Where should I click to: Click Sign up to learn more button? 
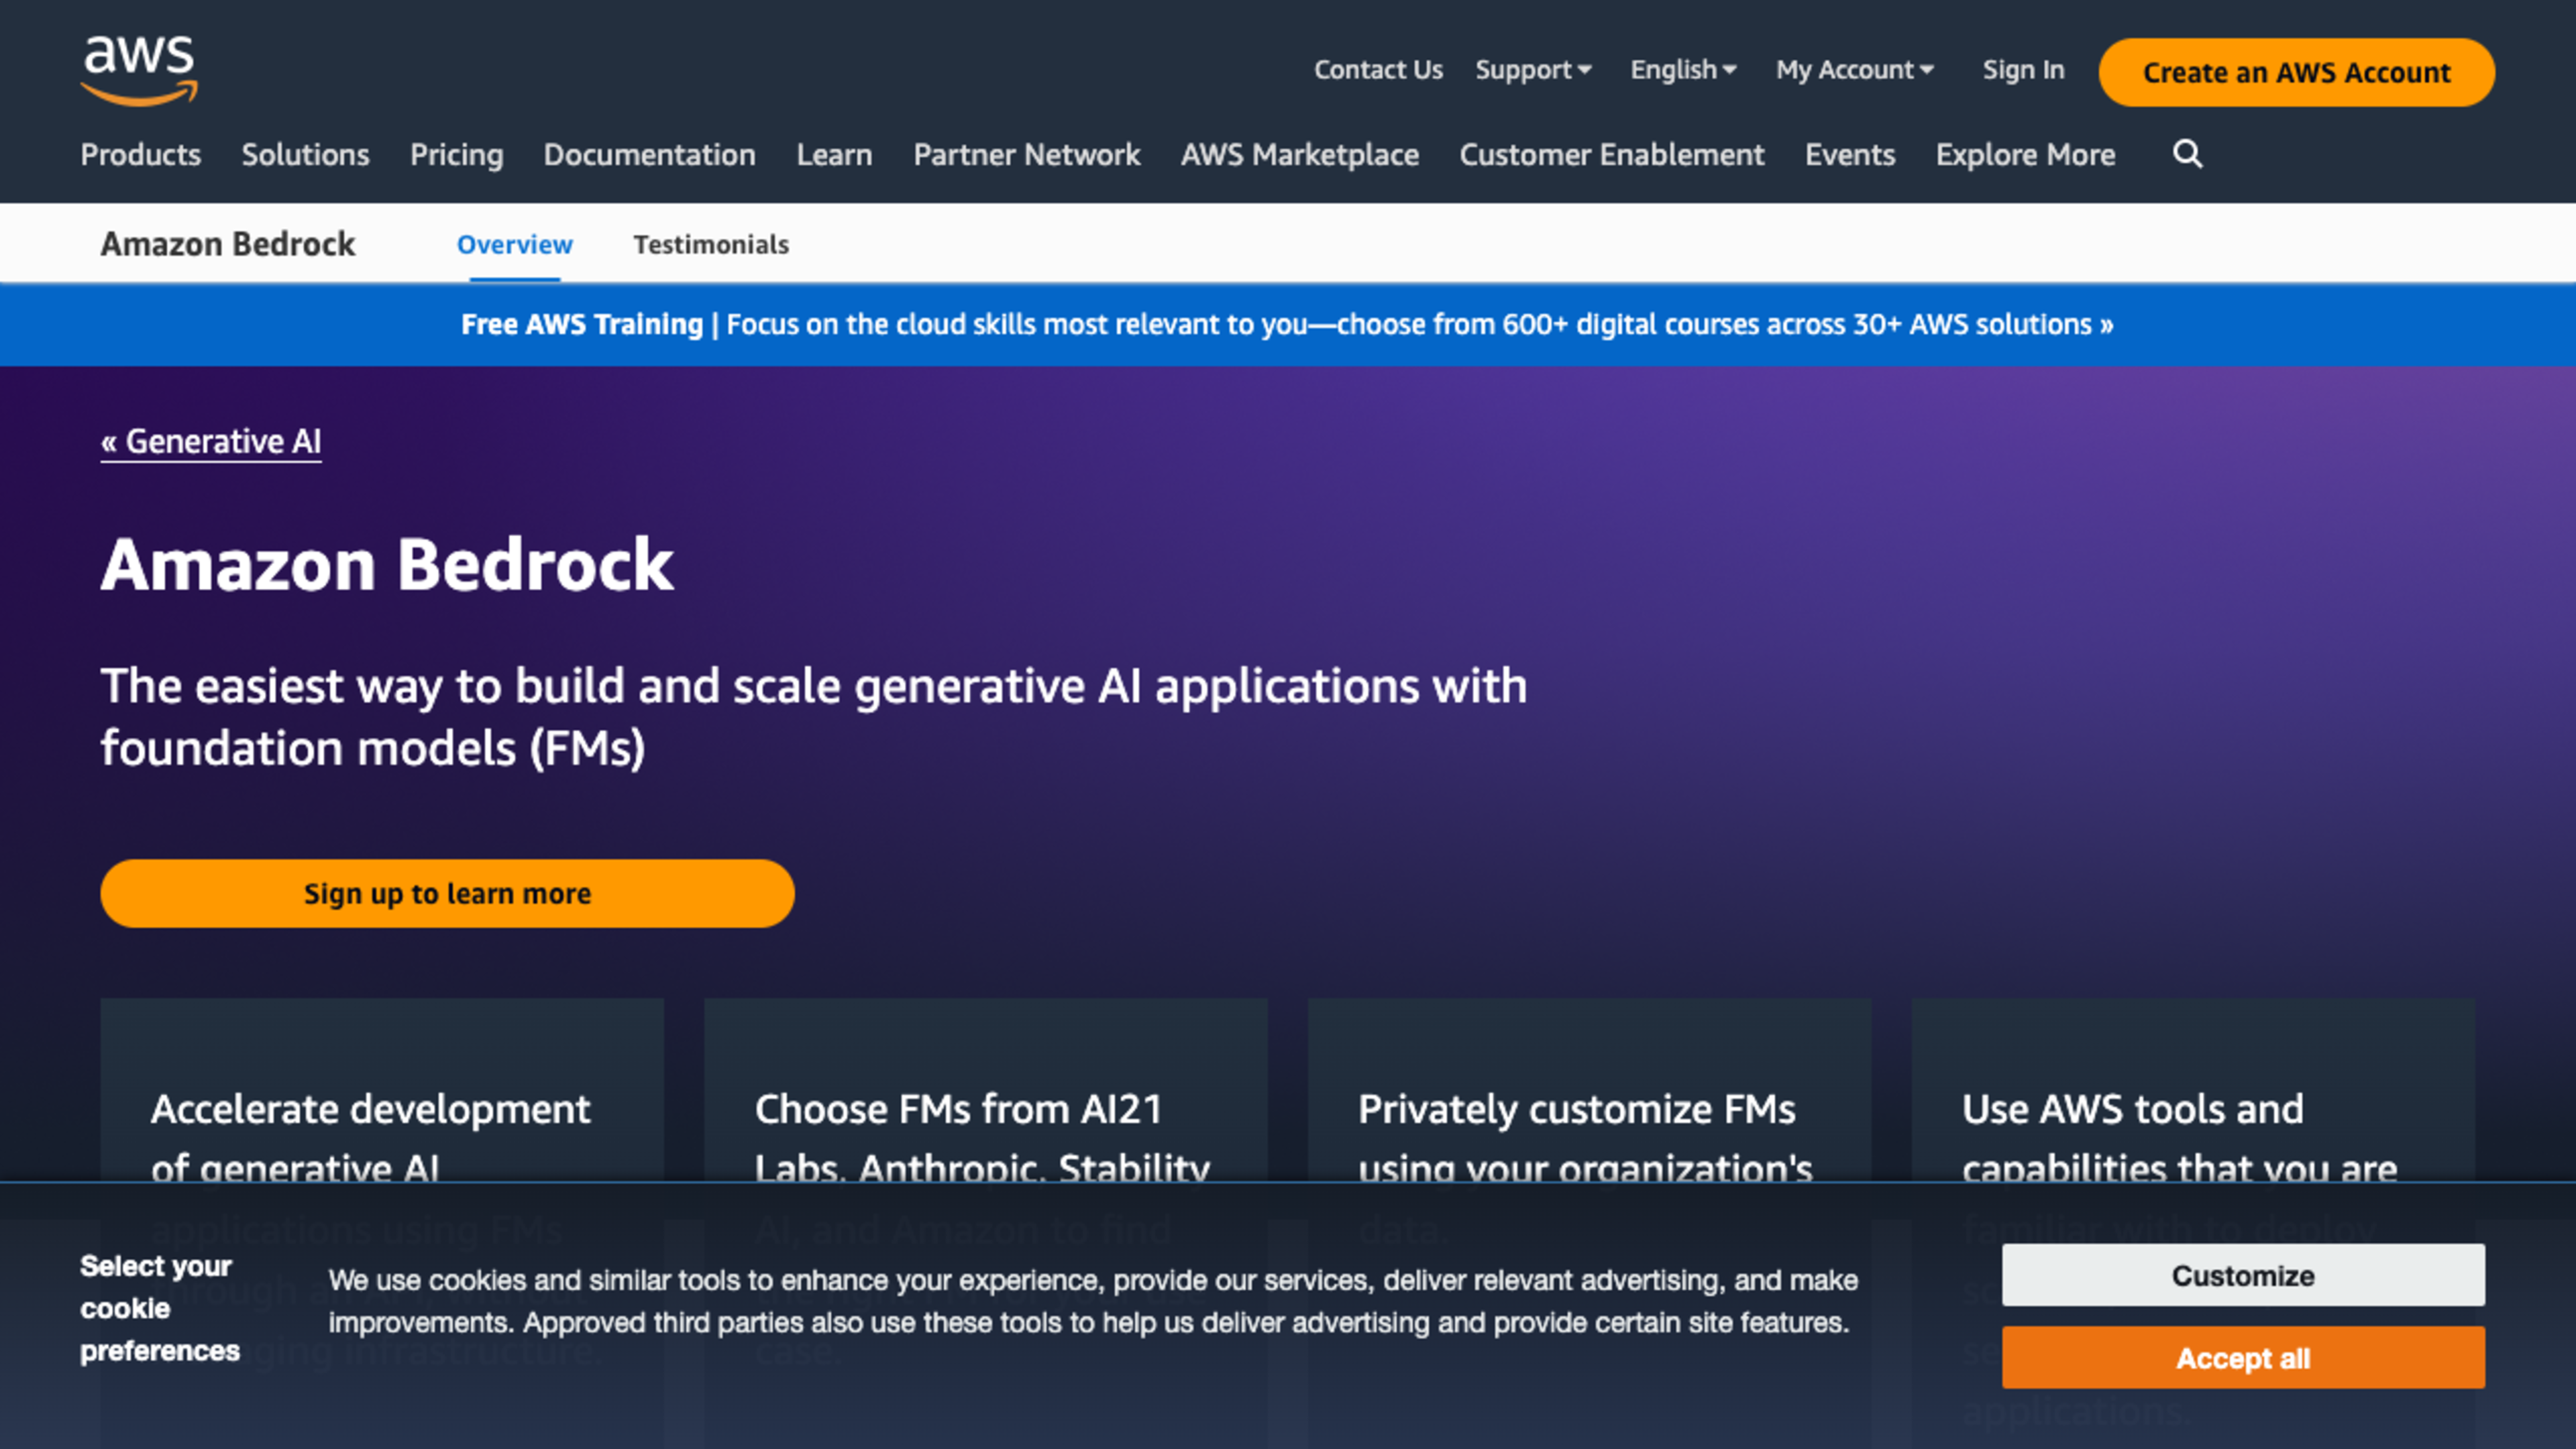click(447, 893)
